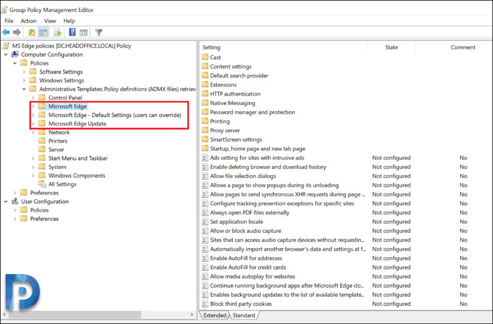Open 'Password manager and protection' folder
This screenshot has width=493, height=324.
[x=252, y=112]
